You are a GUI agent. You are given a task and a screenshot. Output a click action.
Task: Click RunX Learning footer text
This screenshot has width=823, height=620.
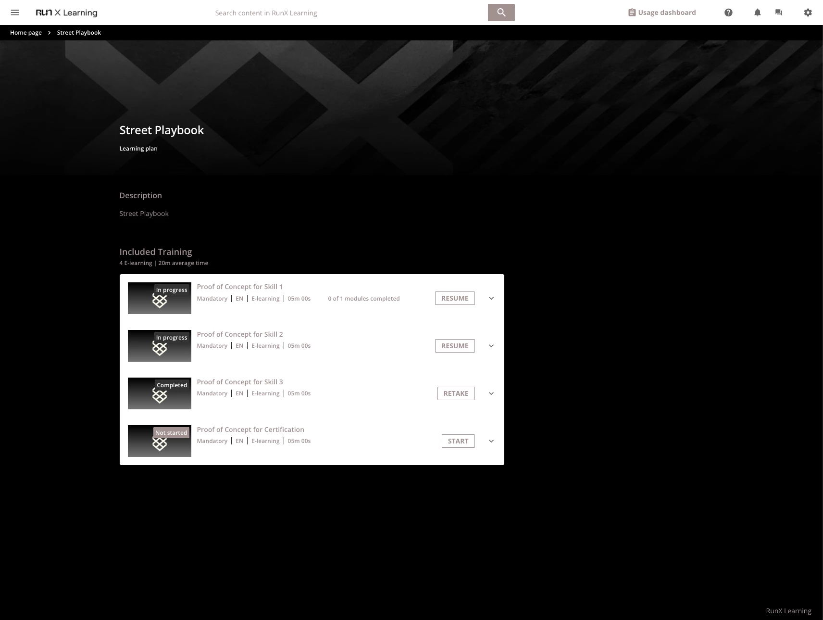pos(788,611)
